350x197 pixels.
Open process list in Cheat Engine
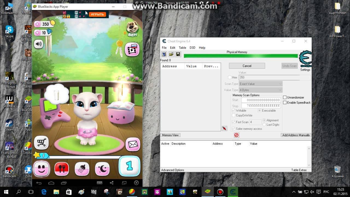coord(164,54)
